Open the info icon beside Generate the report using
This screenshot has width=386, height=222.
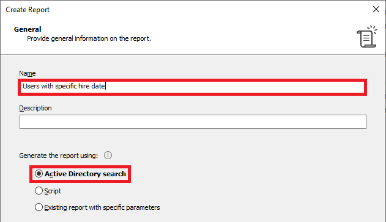[108, 156]
